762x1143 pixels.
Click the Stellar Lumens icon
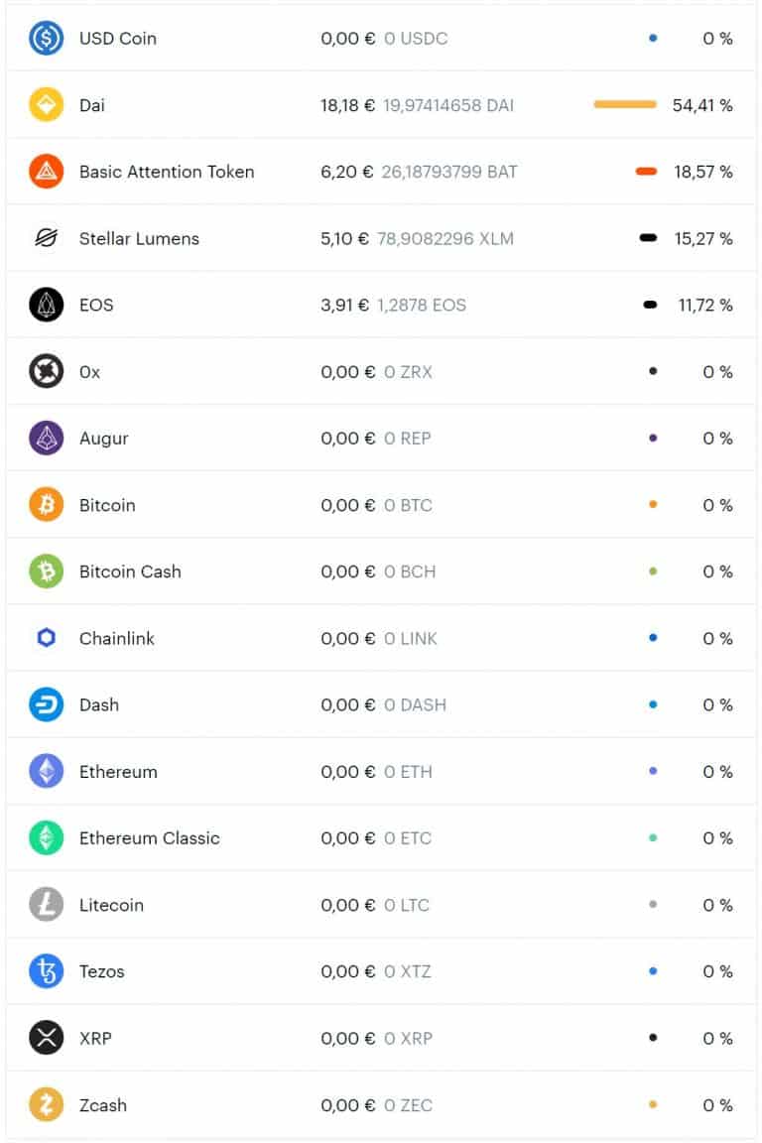[46, 238]
